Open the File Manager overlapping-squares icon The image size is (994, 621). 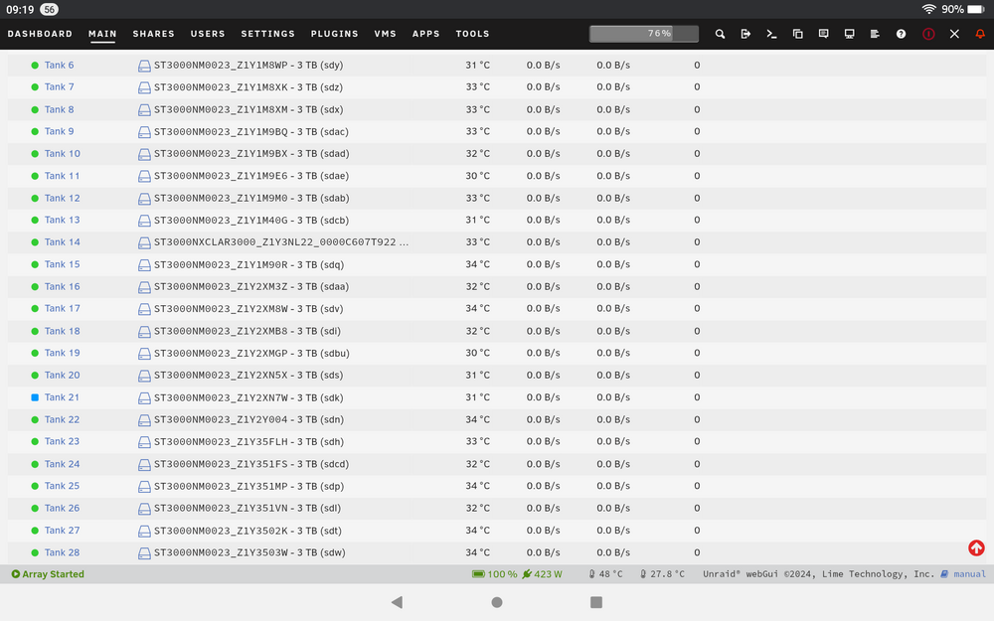[797, 34]
